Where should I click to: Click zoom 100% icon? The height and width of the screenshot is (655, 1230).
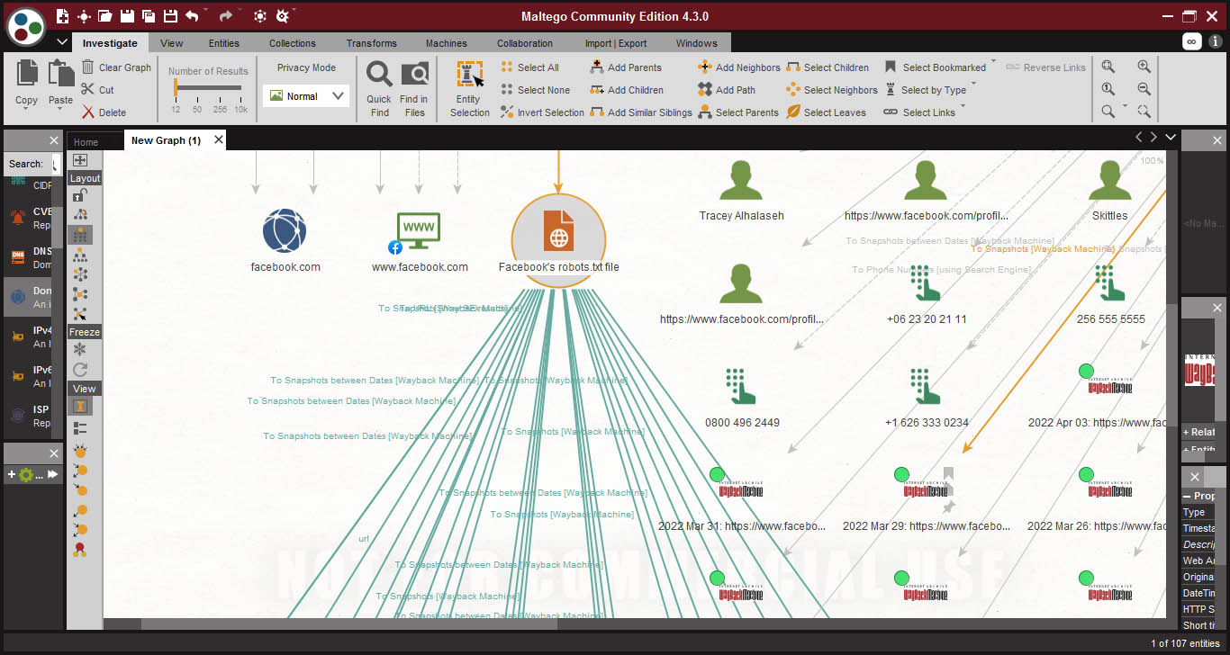click(x=1108, y=89)
